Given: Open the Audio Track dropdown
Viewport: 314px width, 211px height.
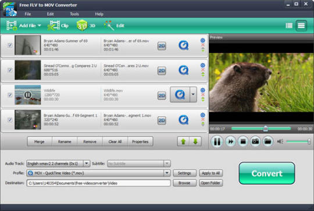Looking at the screenshot, I should coord(87,163).
